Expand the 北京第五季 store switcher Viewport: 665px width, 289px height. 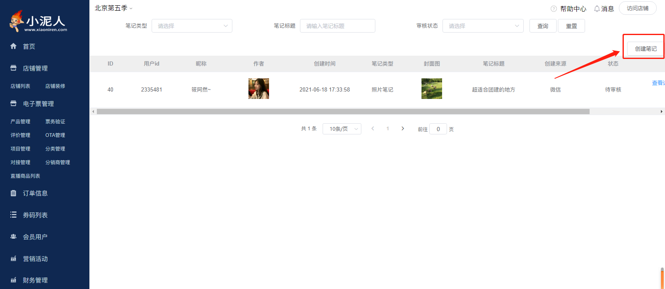coord(114,8)
